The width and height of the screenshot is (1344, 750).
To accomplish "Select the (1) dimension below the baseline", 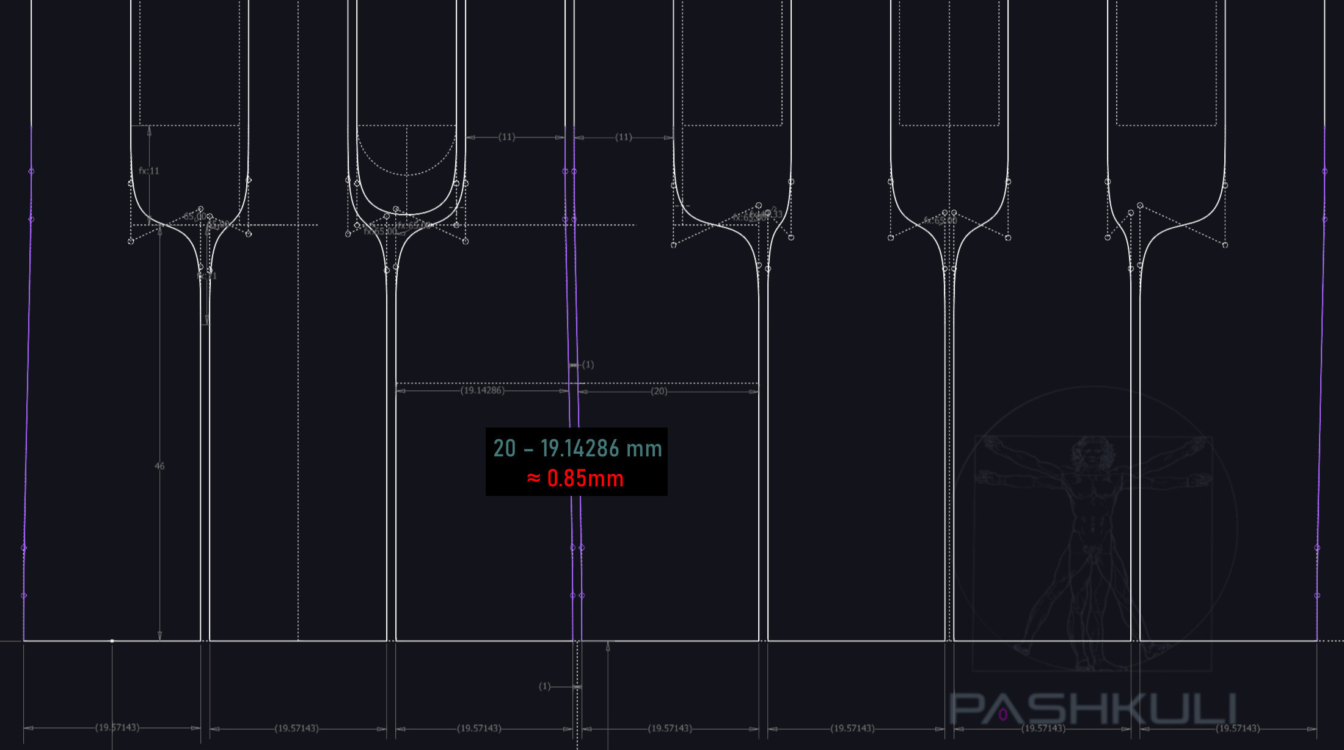I will pos(544,686).
